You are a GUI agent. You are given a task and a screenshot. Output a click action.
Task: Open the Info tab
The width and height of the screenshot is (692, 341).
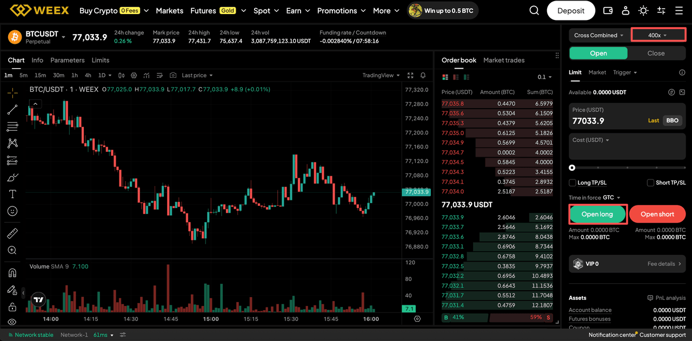pyautogui.click(x=37, y=60)
